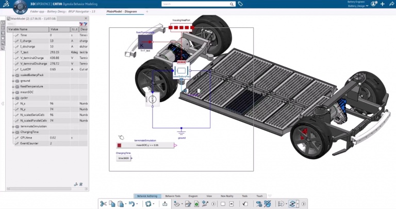Select the scaledBatteryPack diagram block
396x209 pixels.
[x=181, y=70]
